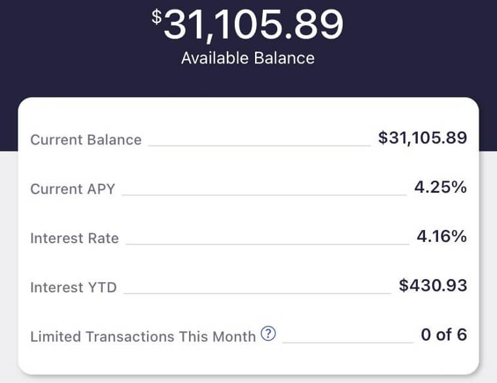Click the divider line in Current Balance row

click(259, 145)
